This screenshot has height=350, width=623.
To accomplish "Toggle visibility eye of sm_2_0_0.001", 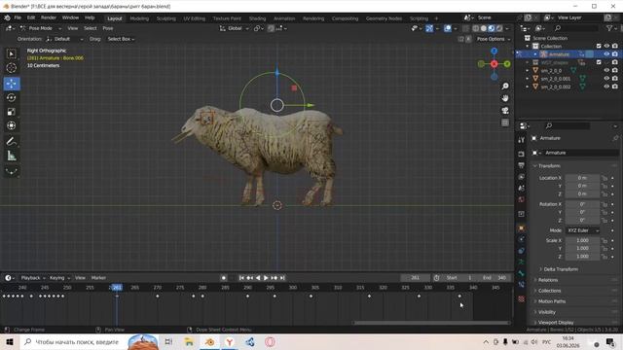I will click(606, 79).
